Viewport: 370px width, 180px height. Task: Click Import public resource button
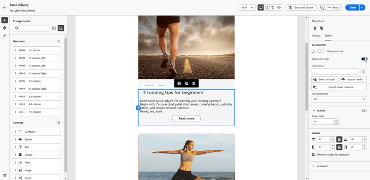pyautogui.click(x=339, y=87)
